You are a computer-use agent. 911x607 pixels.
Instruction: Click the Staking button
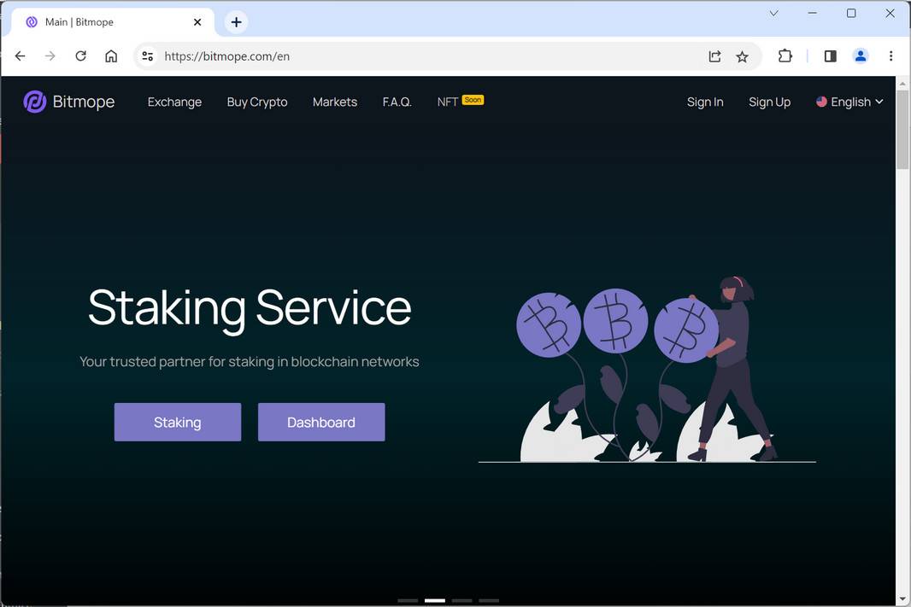177,422
